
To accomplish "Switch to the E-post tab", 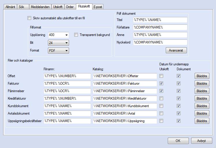I will click(x=98, y=7).
